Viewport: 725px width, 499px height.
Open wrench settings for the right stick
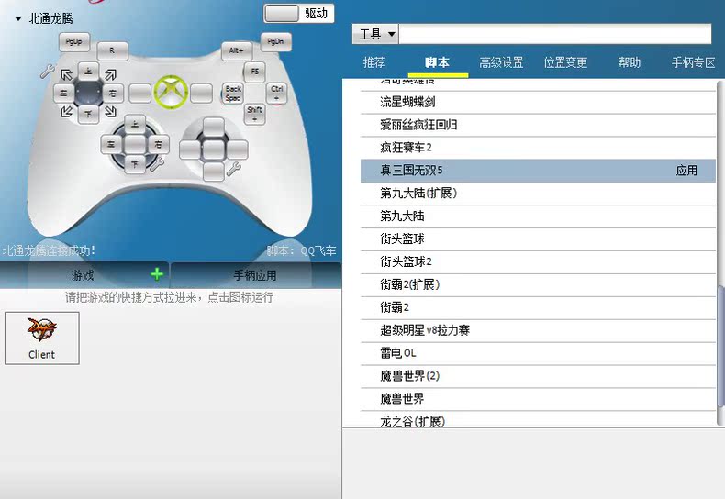click(234, 169)
